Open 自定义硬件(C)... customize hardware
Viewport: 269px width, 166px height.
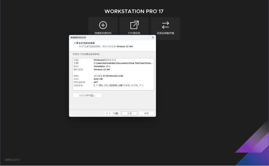(87, 95)
